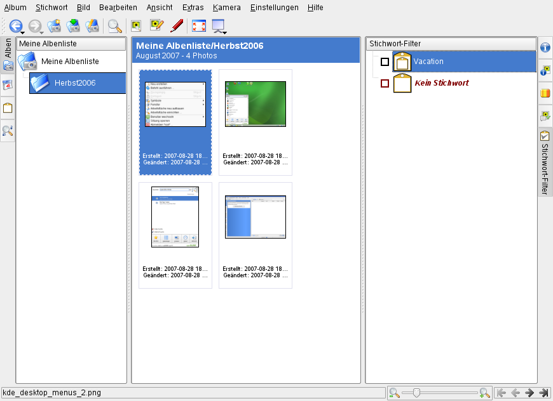Open Forward history dropdown arrow
Image resolution: width=553 pixels, height=401 pixels.
pos(41,33)
